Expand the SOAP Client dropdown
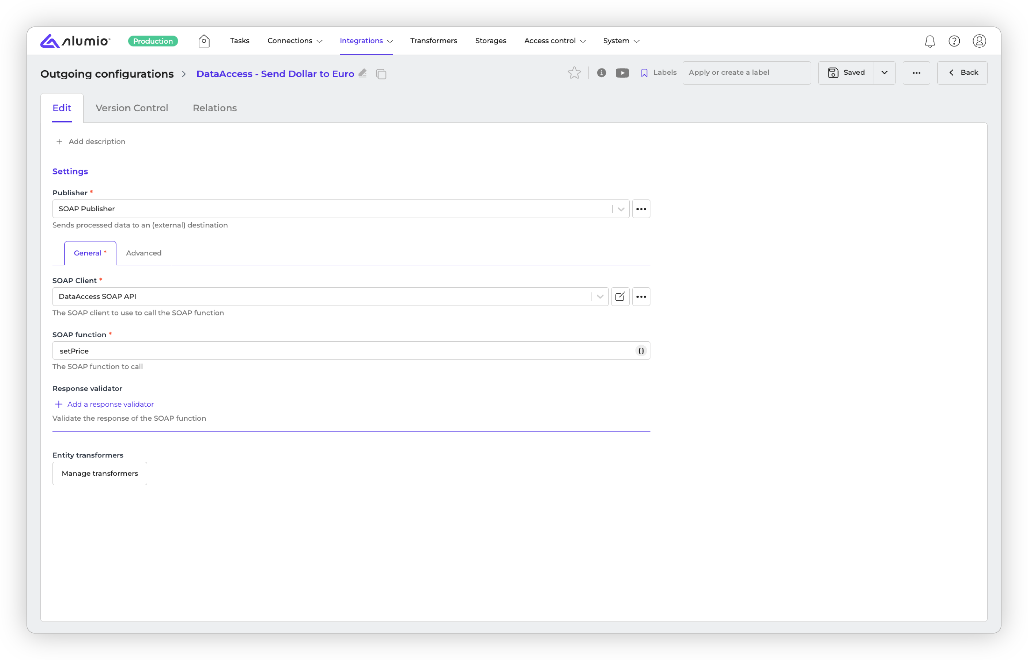1028x660 pixels. click(x=600, y=297)
